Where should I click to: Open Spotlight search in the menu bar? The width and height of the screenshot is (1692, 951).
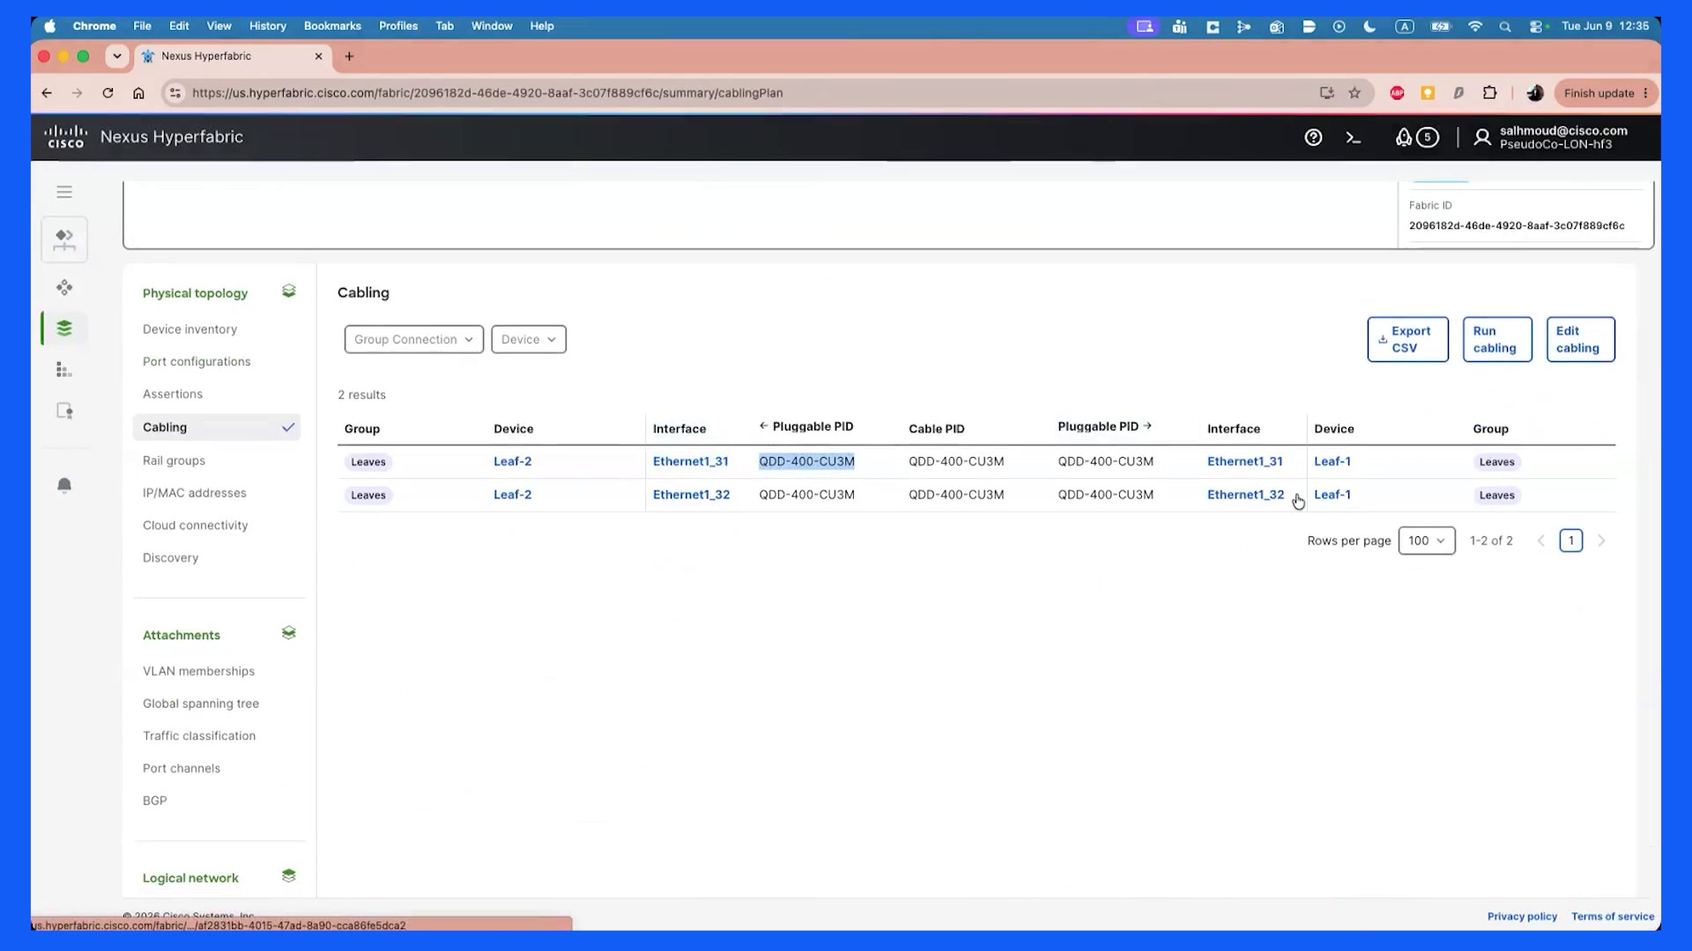tap(1505, 26)
